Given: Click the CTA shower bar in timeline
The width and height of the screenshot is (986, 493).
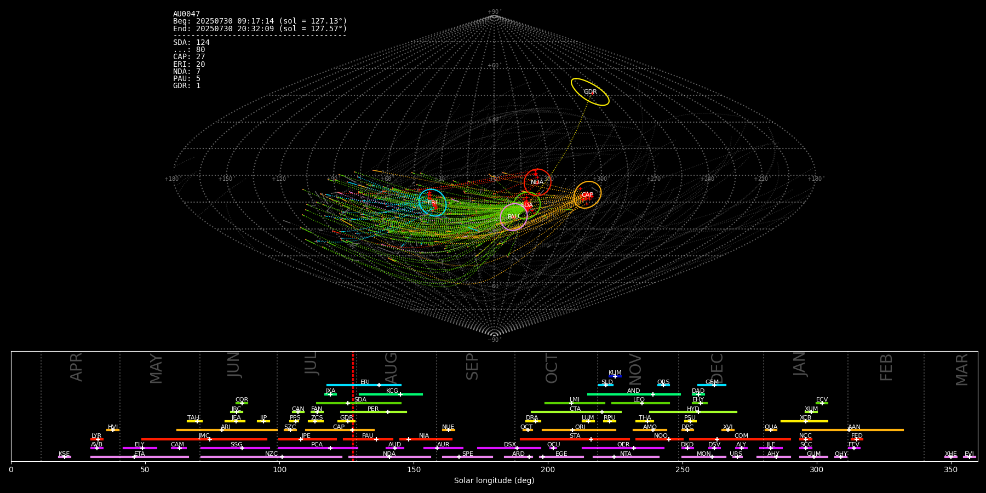Looking at the screenshot, I should [x=576, y=412].
